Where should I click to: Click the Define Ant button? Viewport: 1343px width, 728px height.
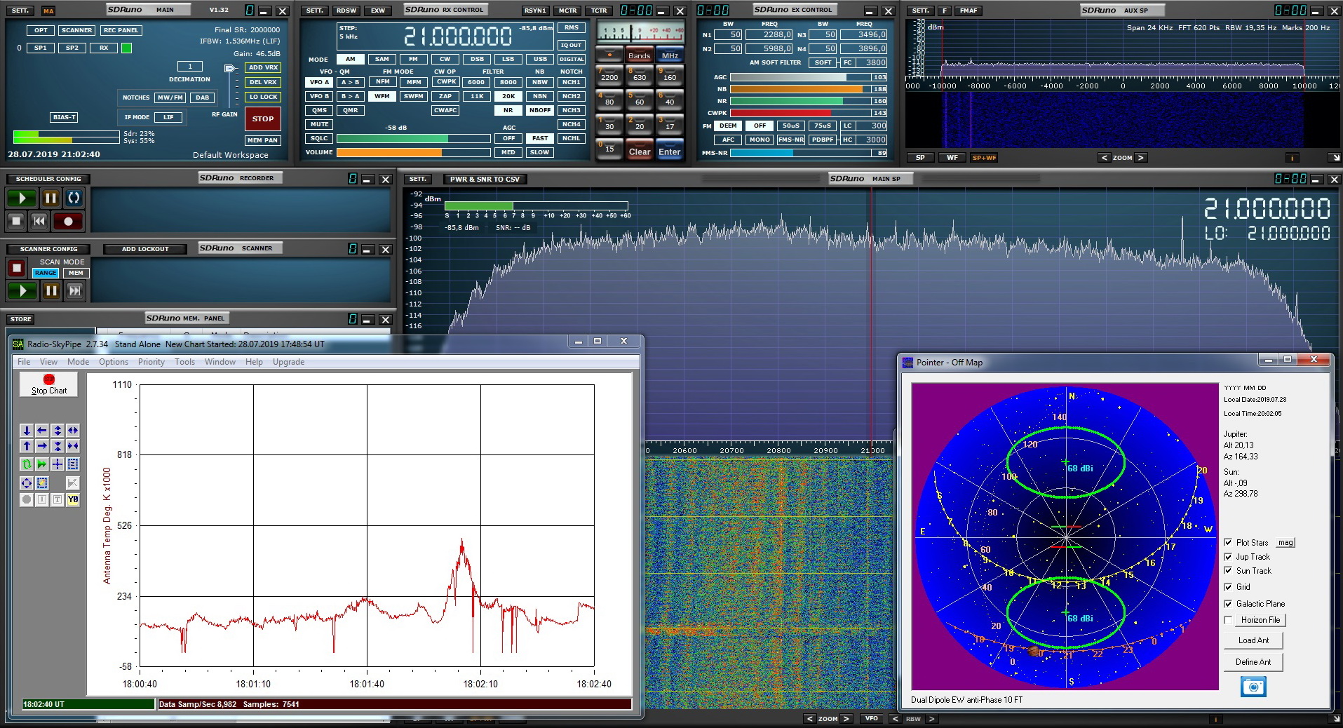tap(1253, 662)
